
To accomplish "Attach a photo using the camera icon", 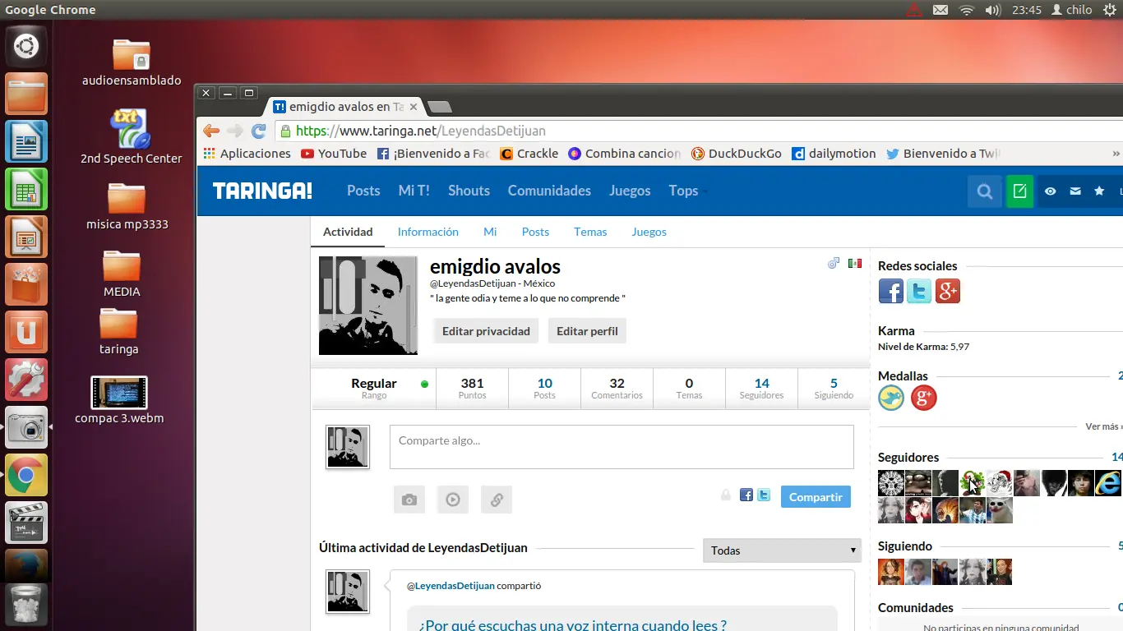I will (x=409, y=500).
